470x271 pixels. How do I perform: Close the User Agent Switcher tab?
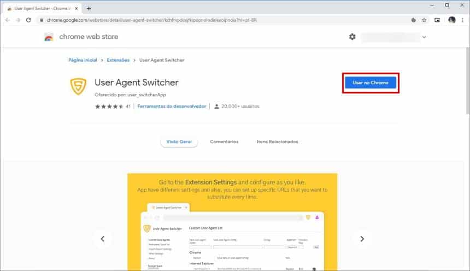pyautogui.click(x=76, y=8)
